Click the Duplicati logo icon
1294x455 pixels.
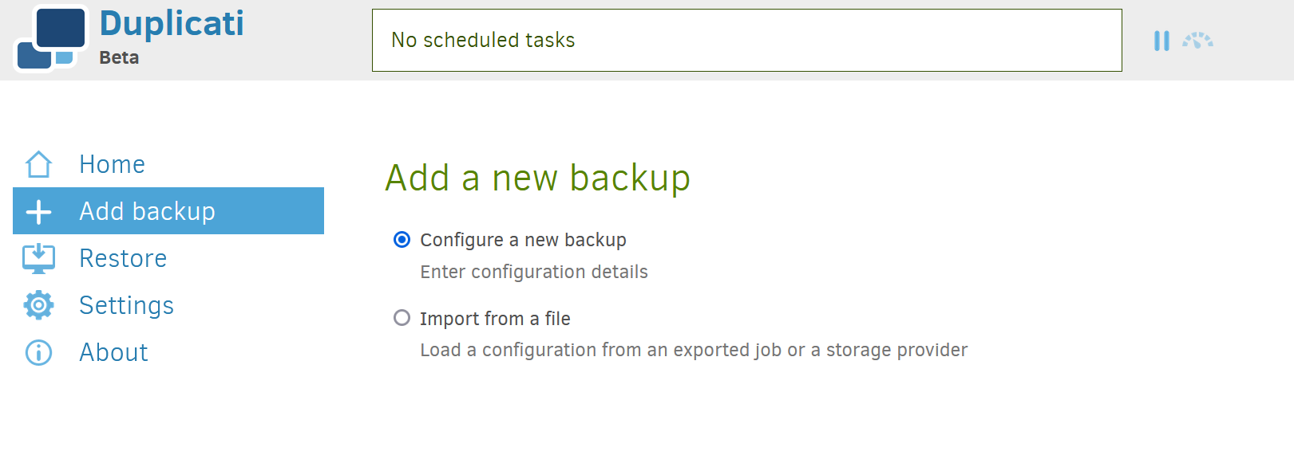point(50,38)
